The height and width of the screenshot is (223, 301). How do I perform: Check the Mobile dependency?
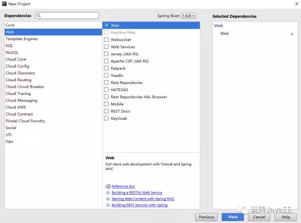(x=106, y=104)
